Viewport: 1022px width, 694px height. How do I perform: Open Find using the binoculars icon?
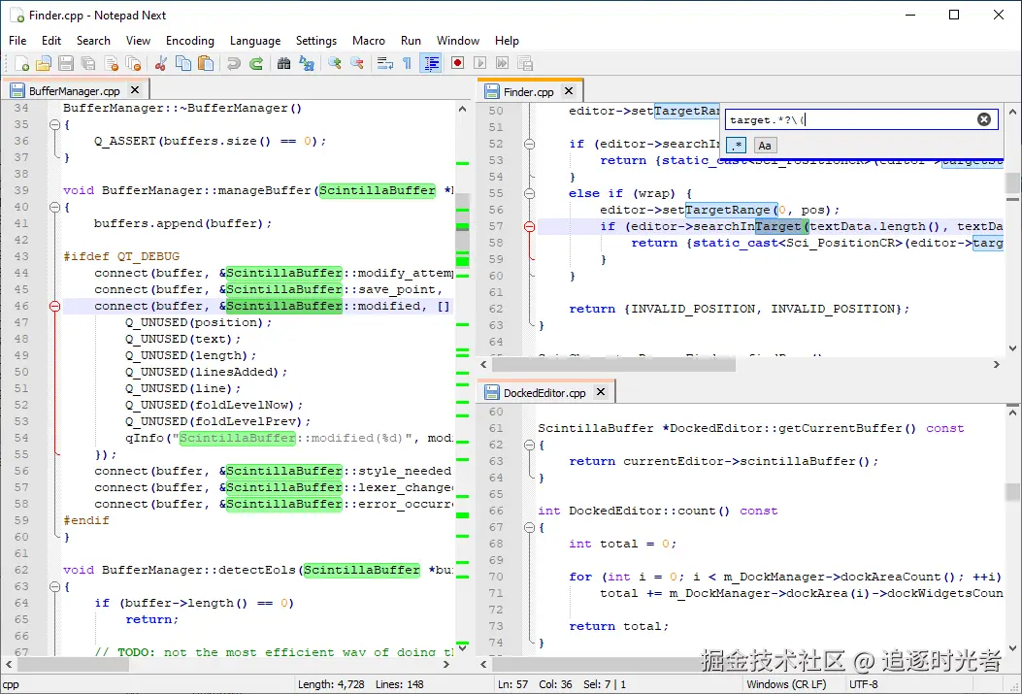coord(283,63)
